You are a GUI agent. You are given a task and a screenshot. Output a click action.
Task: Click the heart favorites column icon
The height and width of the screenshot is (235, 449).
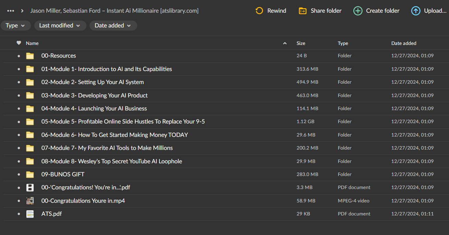pyautogui.click(x=19, y=43)
